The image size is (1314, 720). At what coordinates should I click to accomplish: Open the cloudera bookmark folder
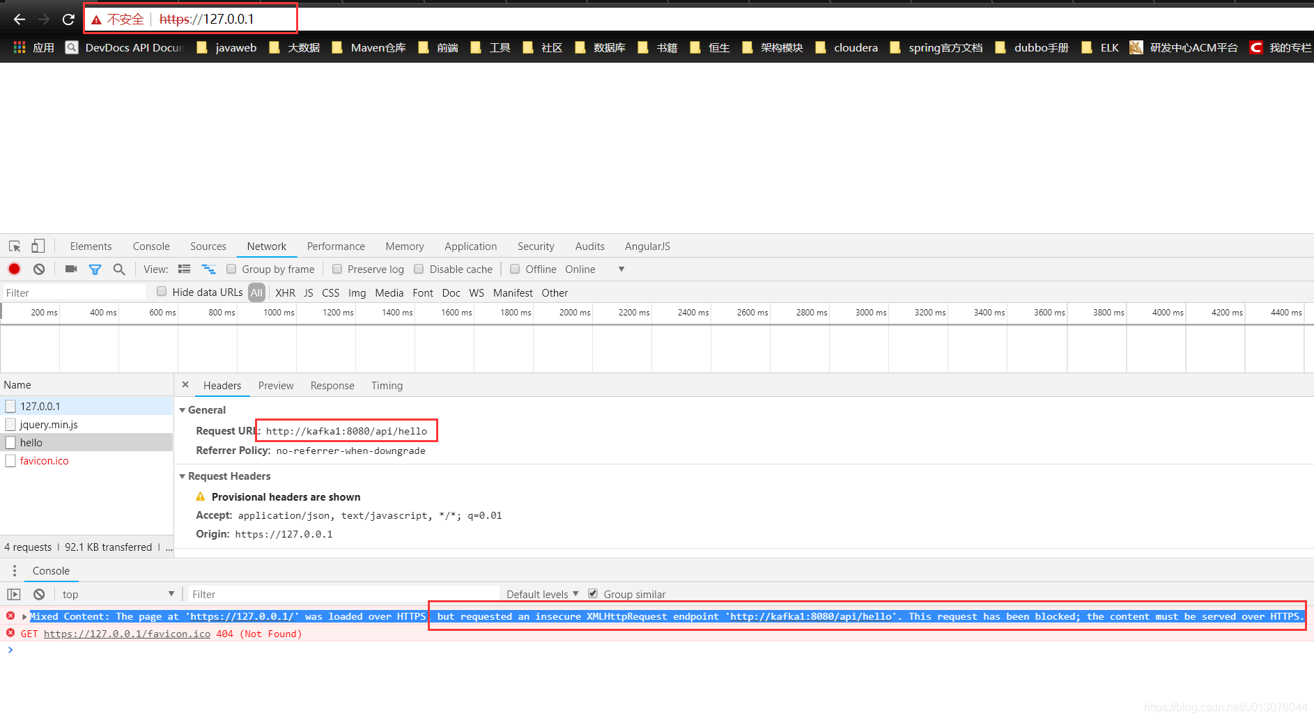tap(847, 47)
